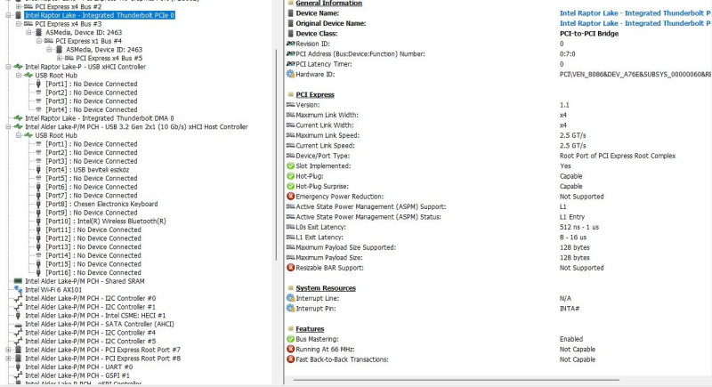The height and width of the screenshot is (387, 712).
Task: Click the Shared SRAM memory chip icon
Action: pyautogui.click(x=18, y=281)
